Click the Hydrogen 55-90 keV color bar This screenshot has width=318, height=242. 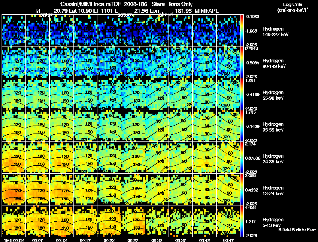[x=242, y=94]
